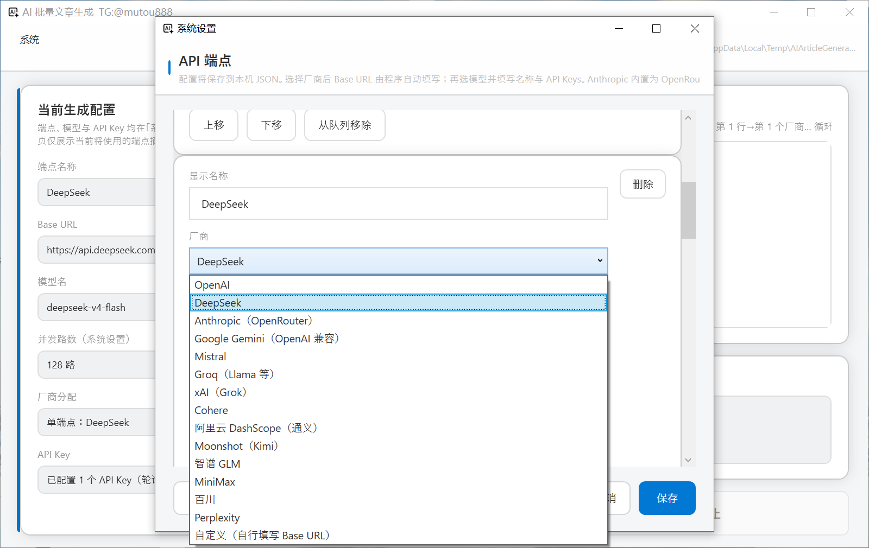Click the 上移 button
The width and height of the screenshot is (869, 548).
[214, 125]
